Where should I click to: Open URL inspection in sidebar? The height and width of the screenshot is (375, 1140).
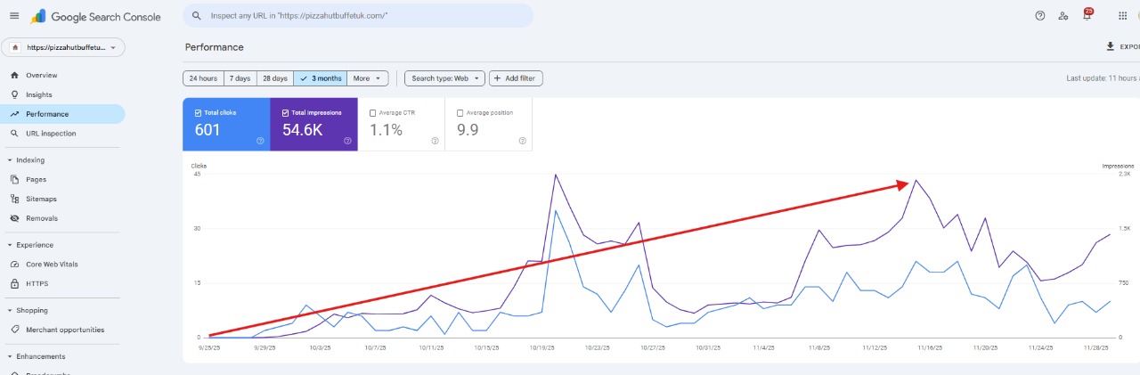tap(51, 134)
